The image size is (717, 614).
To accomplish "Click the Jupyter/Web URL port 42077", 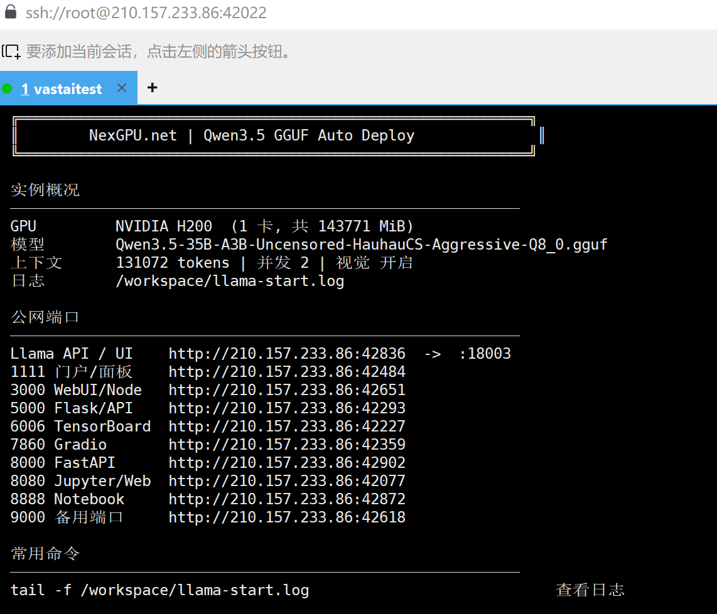I will (287, 481).
